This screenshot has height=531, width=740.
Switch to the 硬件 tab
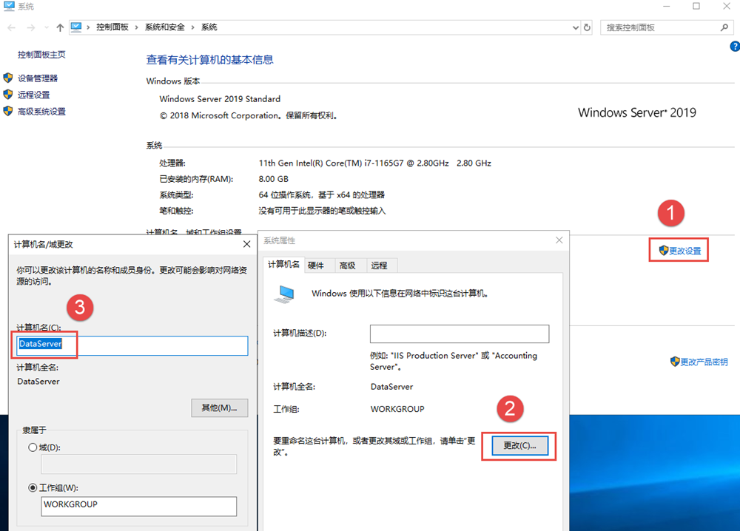point(316,265)
